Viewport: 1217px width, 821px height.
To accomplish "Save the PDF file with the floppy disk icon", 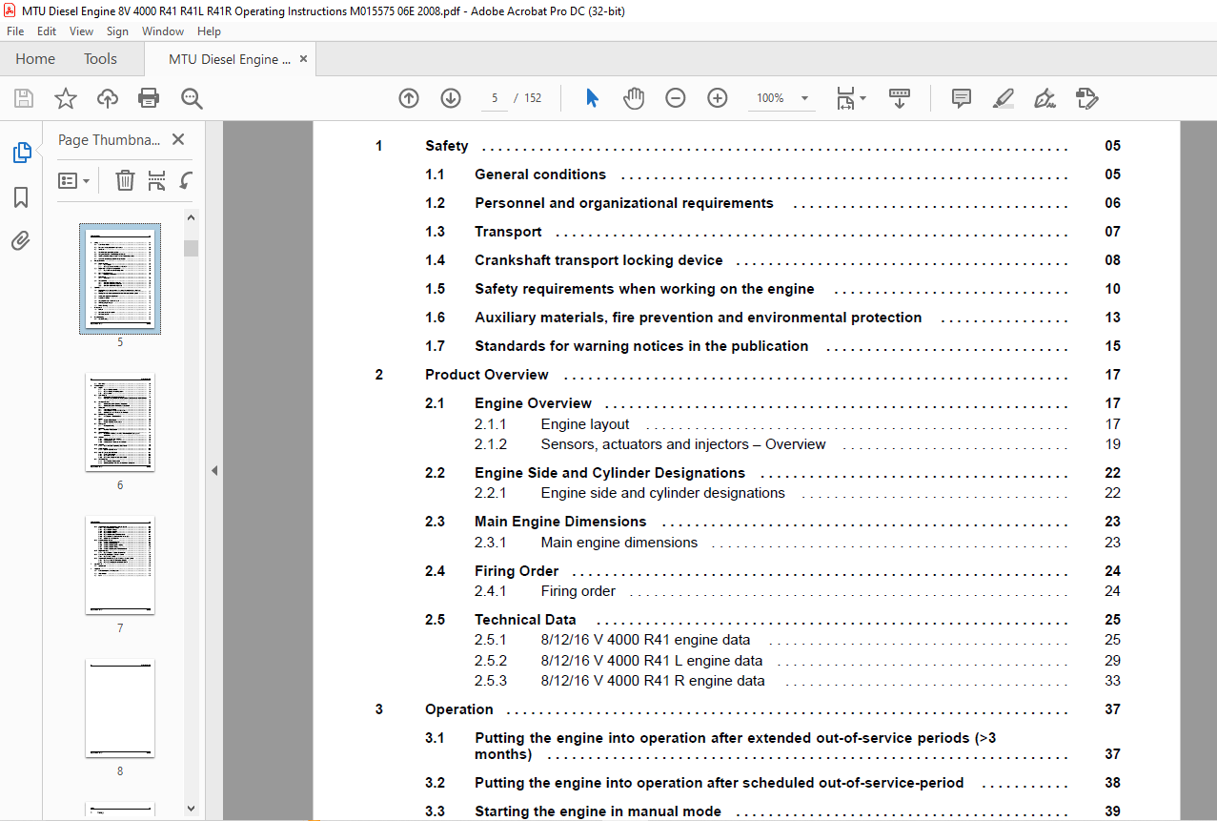I will [24, 98].
